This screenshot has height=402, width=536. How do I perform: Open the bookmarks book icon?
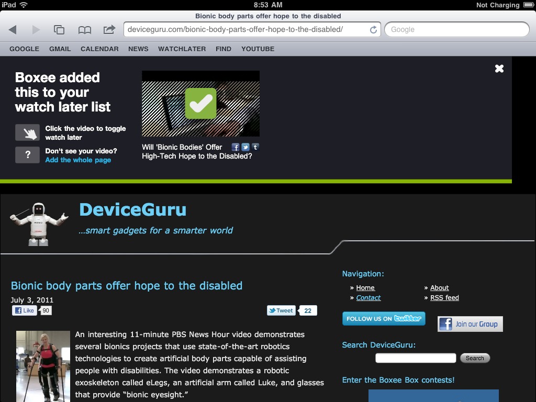point(84,30)
